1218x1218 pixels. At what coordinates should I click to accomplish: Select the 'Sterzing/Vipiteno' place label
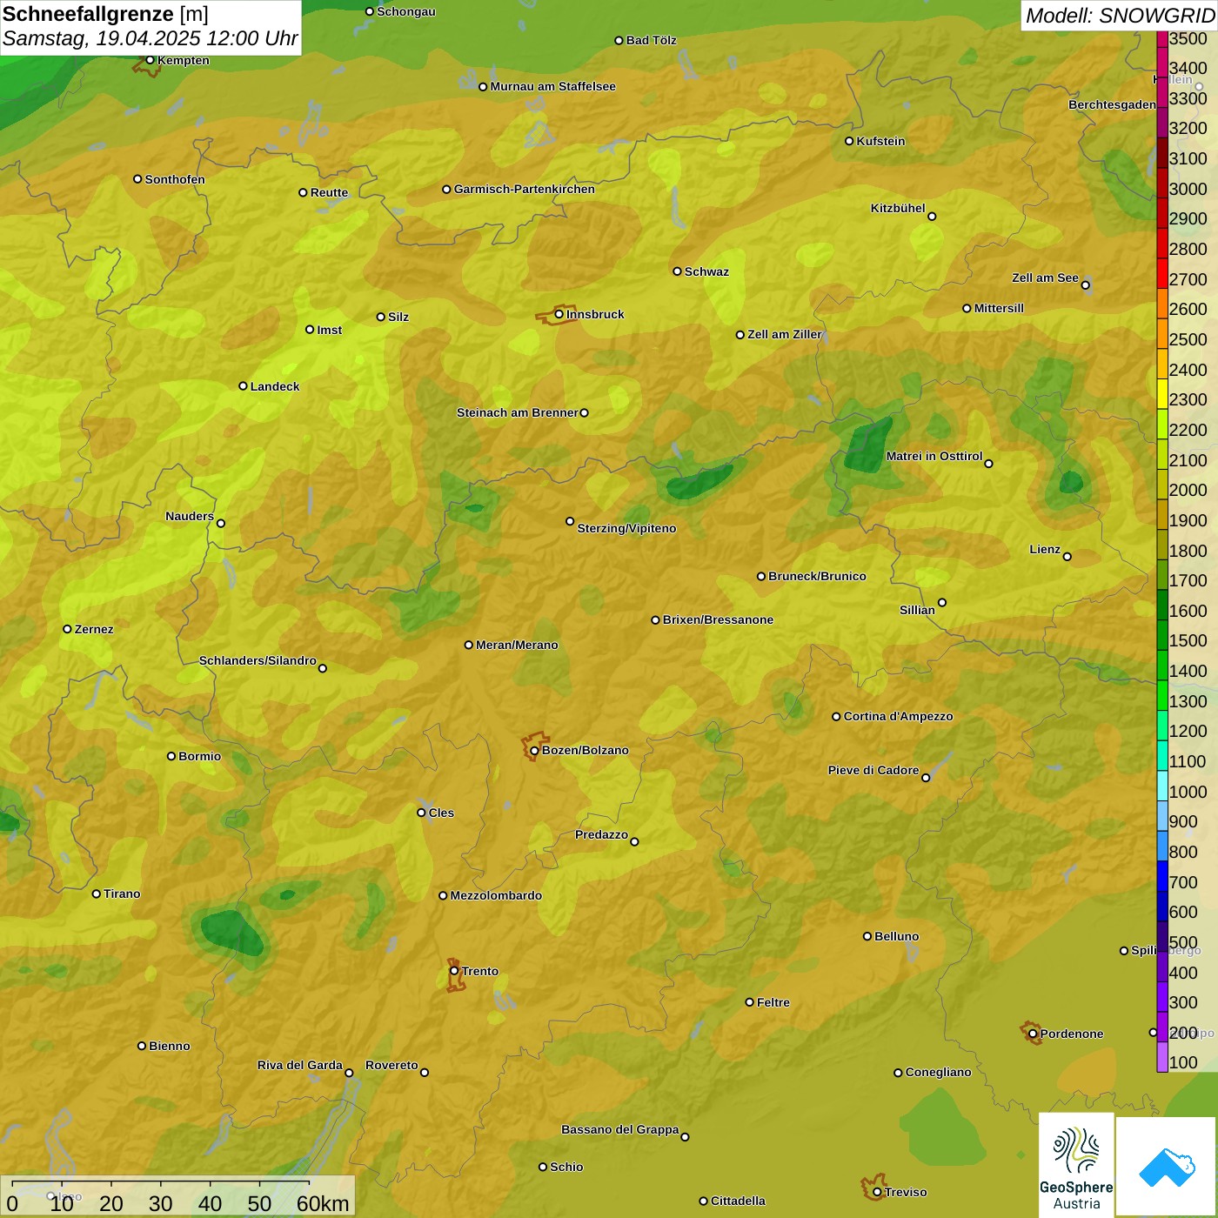click(x=626, y=528)
